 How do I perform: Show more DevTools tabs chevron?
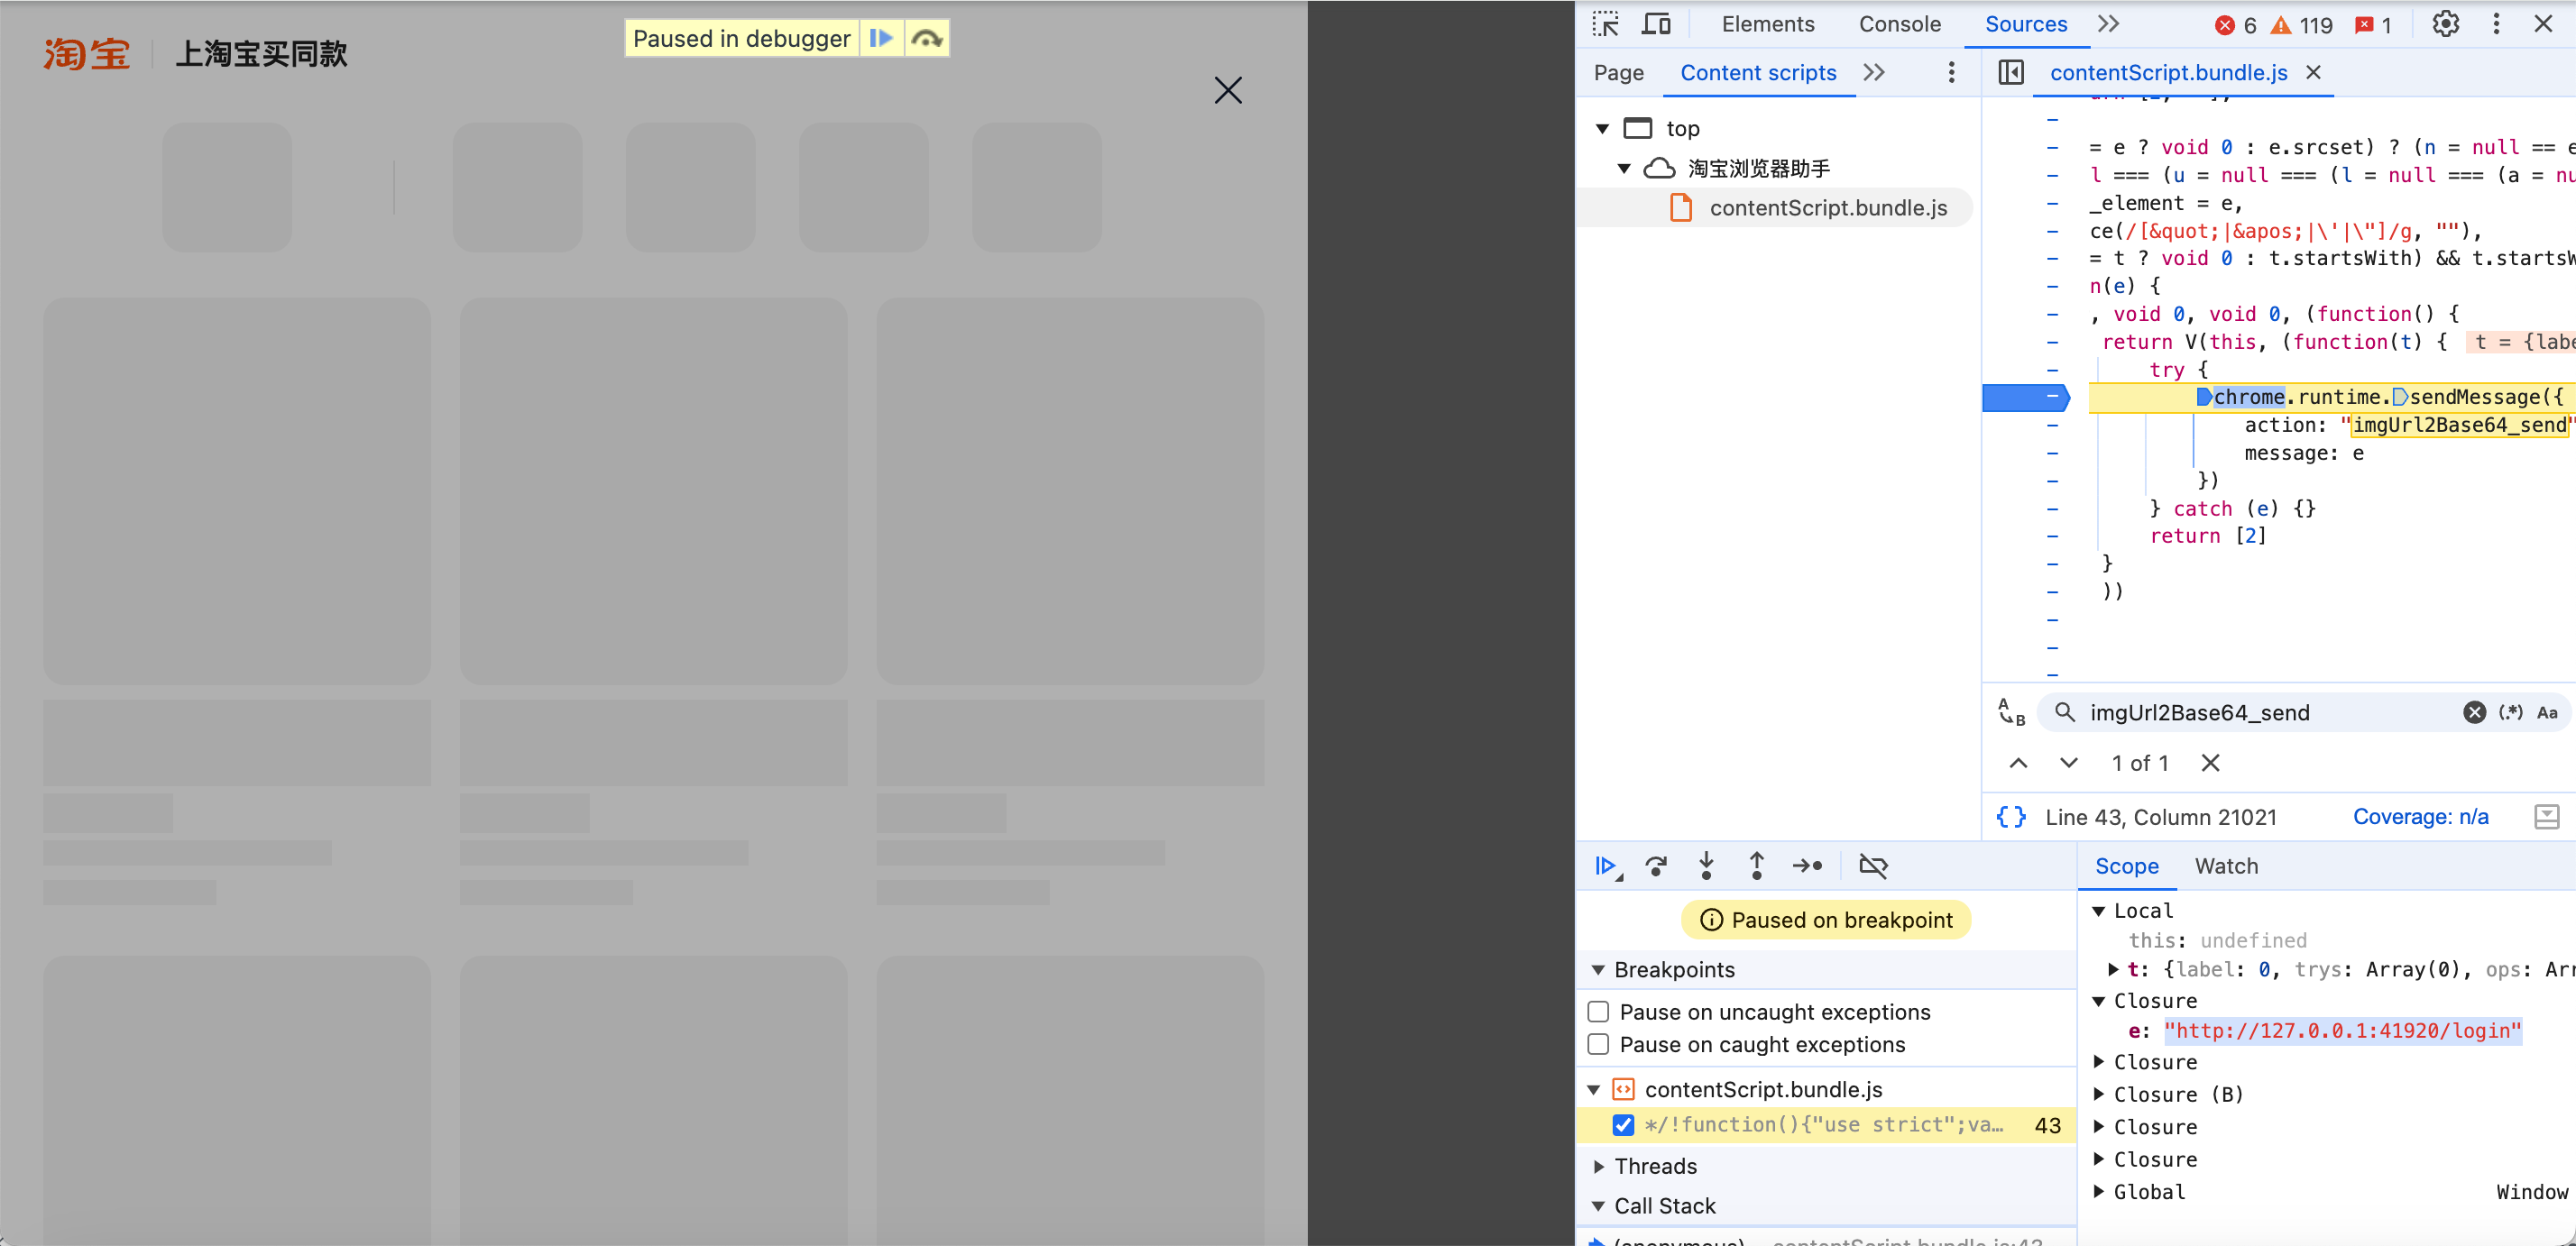coord(2108,24)
